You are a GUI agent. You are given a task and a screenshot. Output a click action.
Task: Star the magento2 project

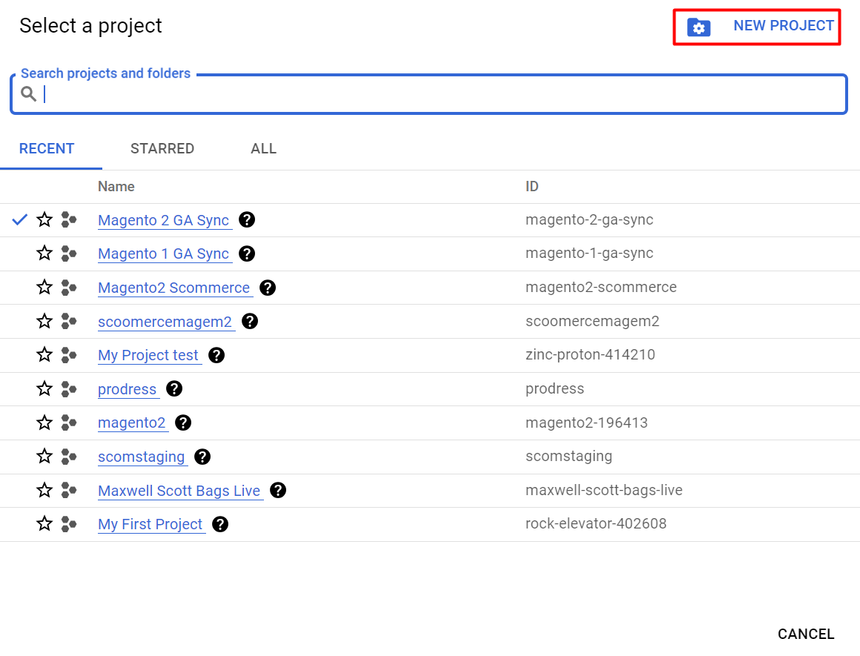(45, 423)
